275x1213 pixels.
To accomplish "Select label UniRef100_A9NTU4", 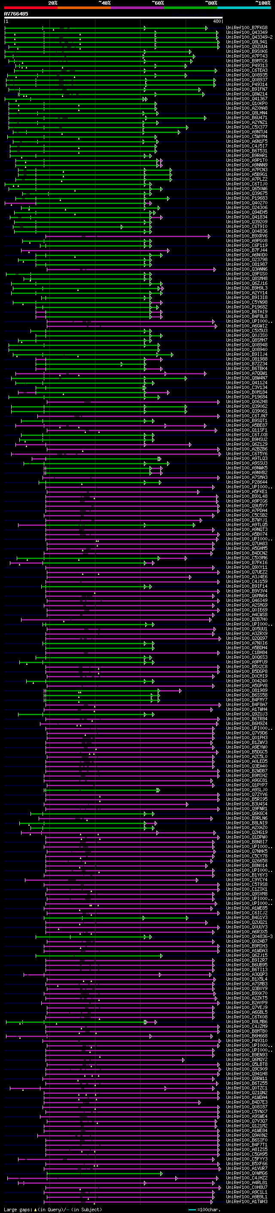I will (247, 132).
